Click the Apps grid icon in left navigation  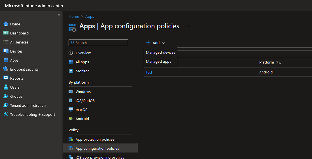click(6, 60)
